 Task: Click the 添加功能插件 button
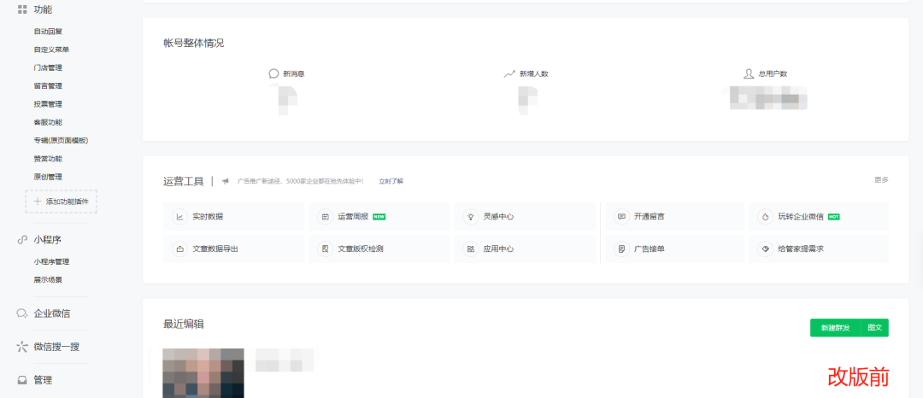click(x=62, y=201)
